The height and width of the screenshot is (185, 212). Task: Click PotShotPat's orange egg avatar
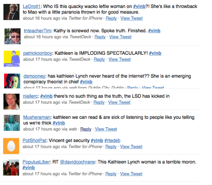click(x=11, y=145)
